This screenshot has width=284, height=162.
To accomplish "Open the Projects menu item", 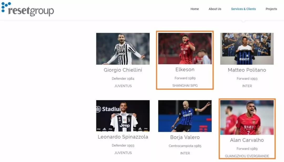I will pos(271,9).
